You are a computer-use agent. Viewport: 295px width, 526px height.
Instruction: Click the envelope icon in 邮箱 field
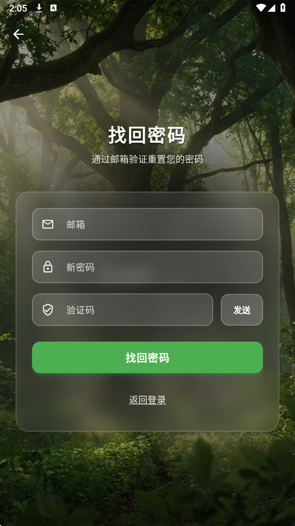[48, 224]
